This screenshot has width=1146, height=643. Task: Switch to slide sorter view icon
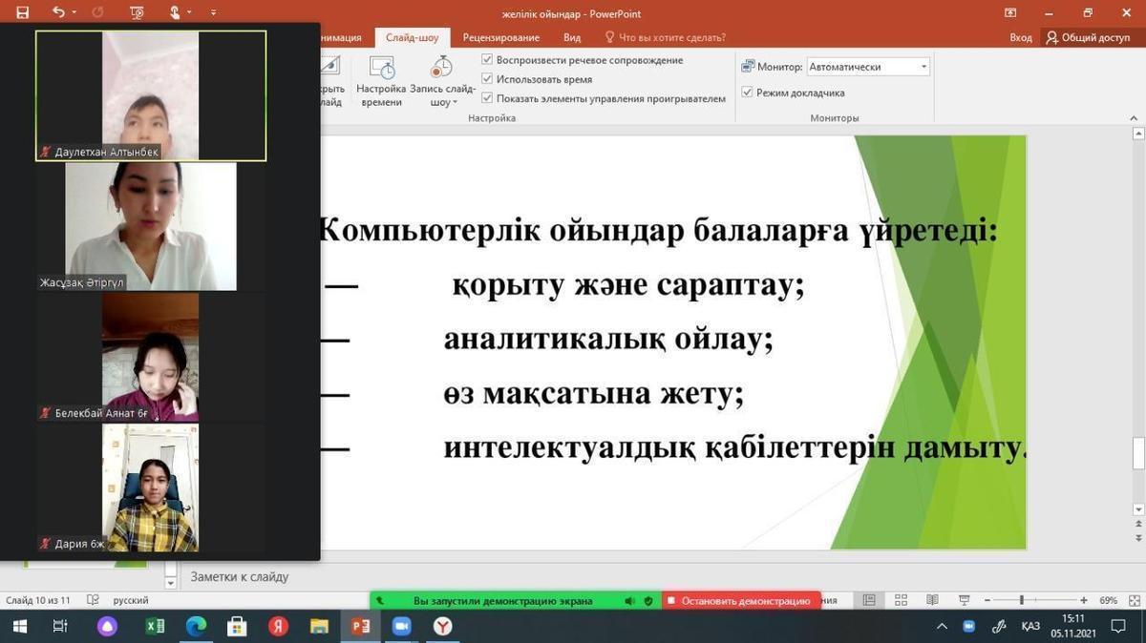tap(900, 601)
